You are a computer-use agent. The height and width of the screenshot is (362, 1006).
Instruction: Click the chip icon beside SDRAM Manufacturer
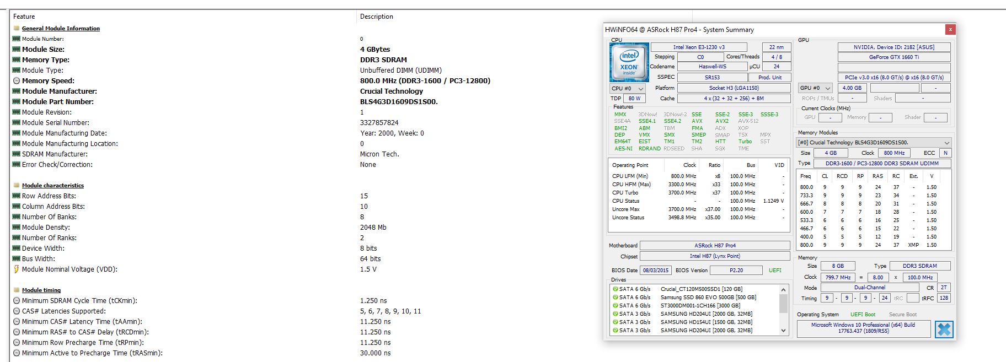pos(16,154)
